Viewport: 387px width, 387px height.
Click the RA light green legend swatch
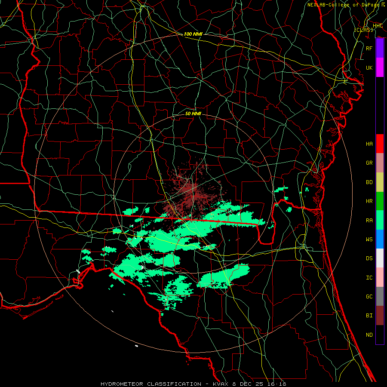[x=380, y=220]
